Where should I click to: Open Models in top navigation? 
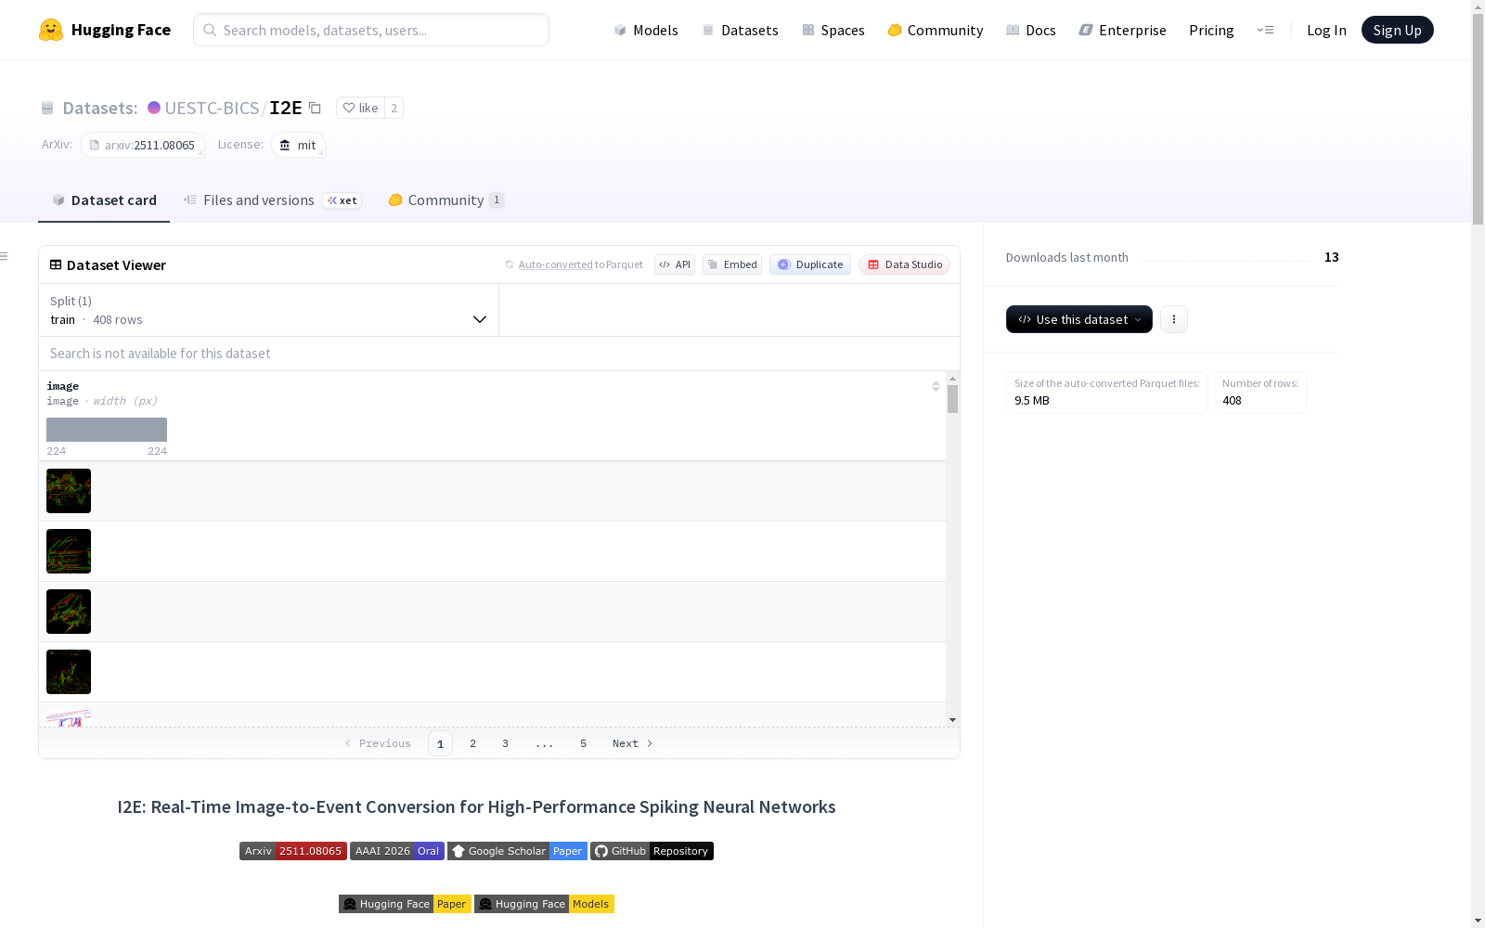point(646,30)
